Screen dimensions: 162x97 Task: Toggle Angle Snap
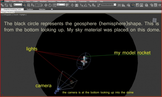(x=86, y=5)
